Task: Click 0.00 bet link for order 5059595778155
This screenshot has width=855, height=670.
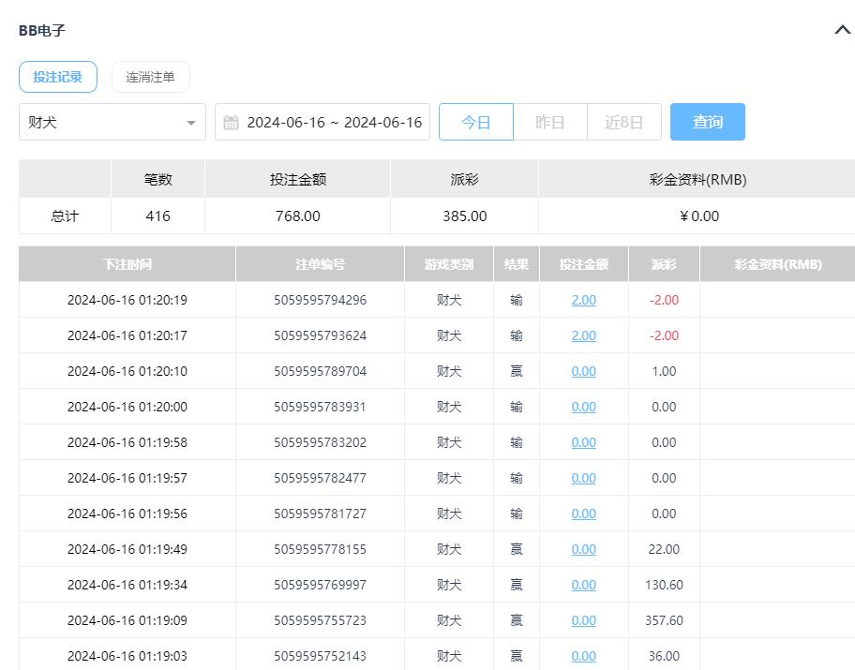Action: pyautogui.click(x=583, y=549)
